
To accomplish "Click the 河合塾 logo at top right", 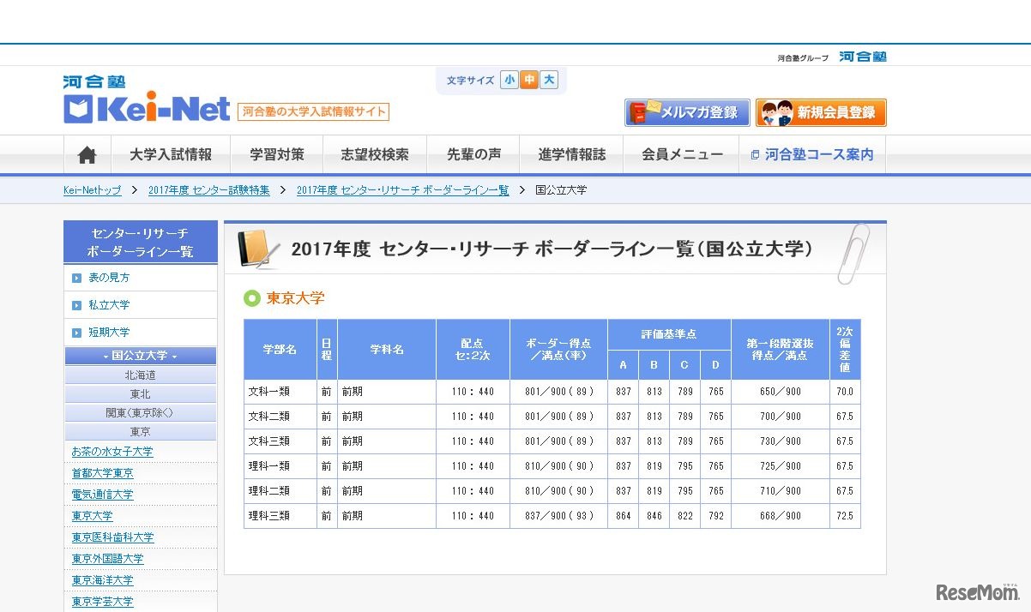I will pyautogui.click(x=865, y=57).
